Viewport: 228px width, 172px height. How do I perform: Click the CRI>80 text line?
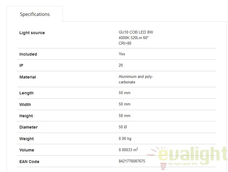(x=125, y=43)
